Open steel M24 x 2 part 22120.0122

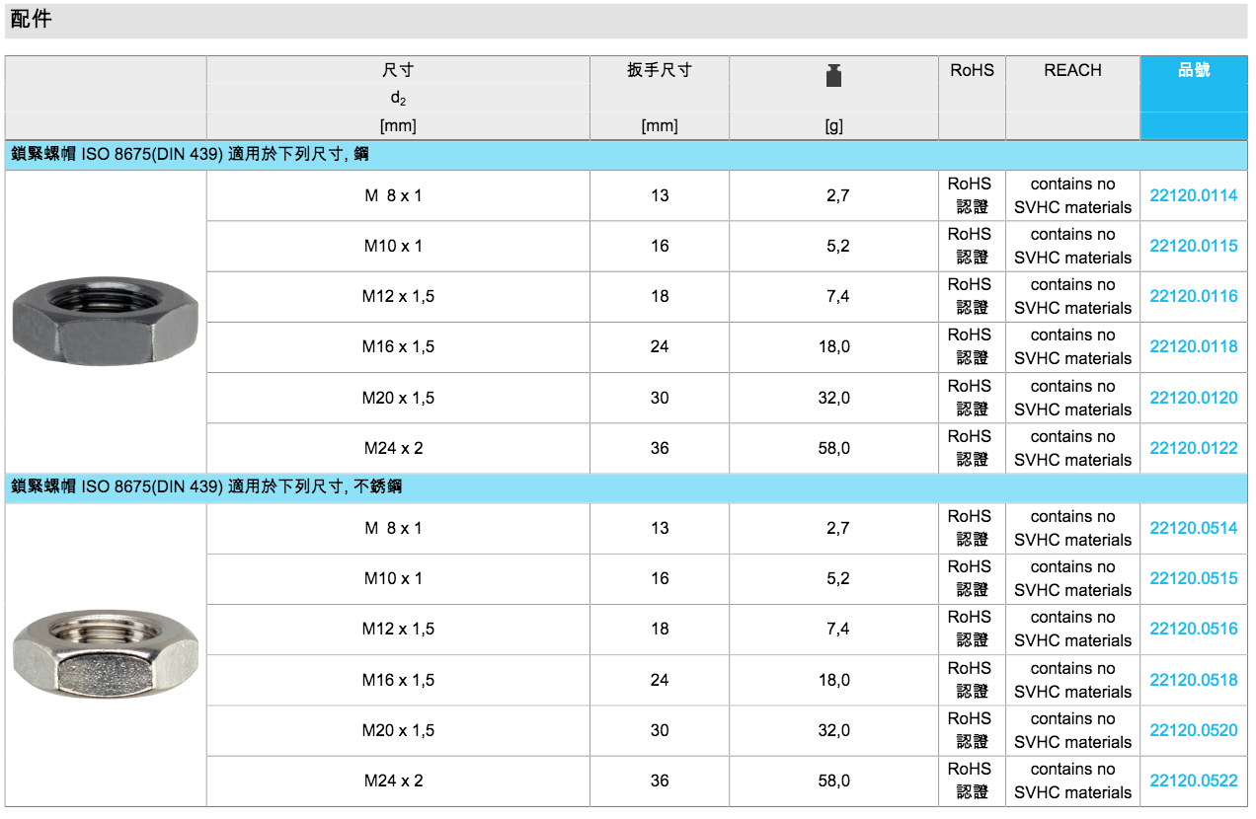1193,448
